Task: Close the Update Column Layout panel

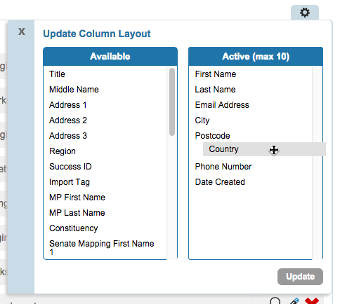Action: 22,32
